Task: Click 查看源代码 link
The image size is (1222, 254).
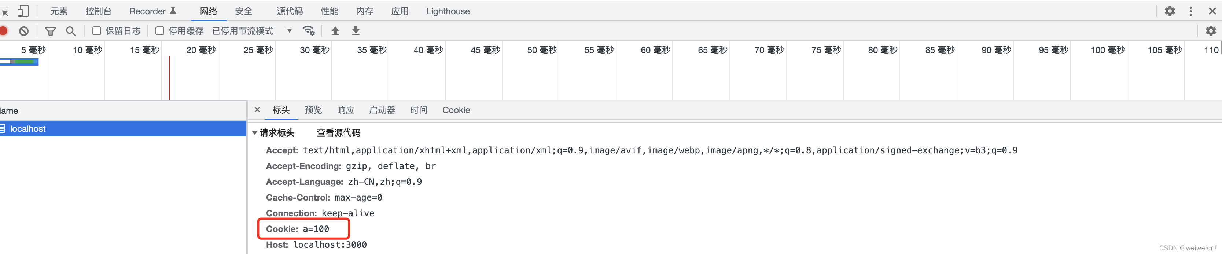Action: 338,133
